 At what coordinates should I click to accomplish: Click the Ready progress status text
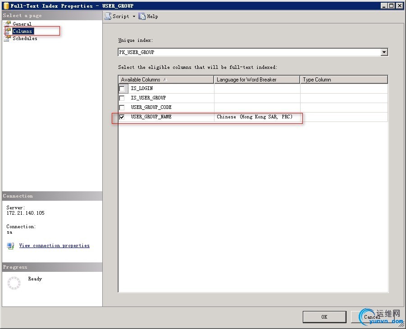pyautogui.click(x=35, y=279)
